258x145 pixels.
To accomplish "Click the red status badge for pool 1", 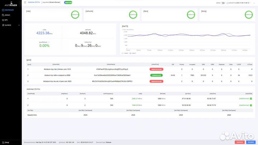I will pos(156,69).
